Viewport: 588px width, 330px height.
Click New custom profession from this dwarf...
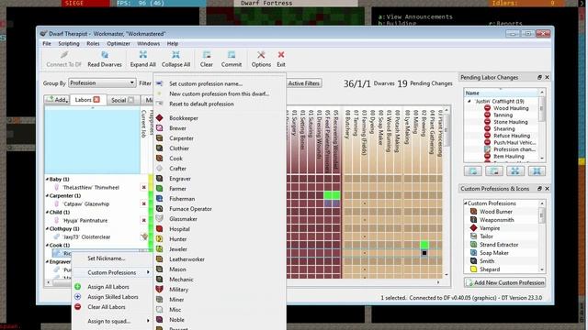coord(220,93)
